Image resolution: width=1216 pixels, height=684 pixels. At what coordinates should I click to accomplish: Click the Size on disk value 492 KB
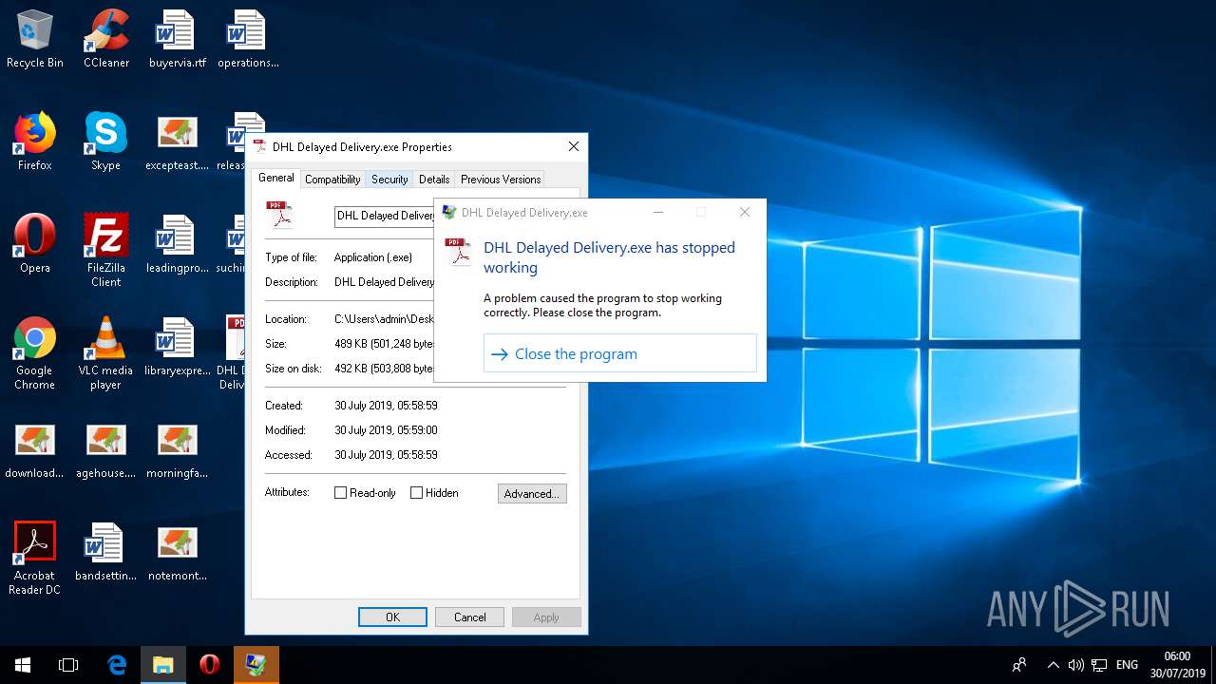coord(384,369)
